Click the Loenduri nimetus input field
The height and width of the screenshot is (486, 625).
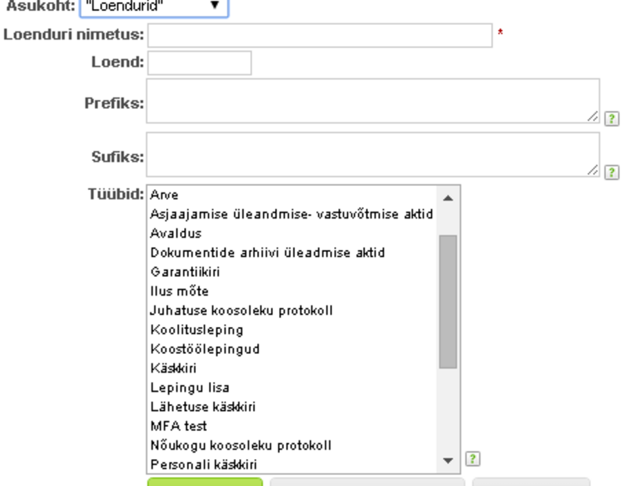(x=320, y=35)
